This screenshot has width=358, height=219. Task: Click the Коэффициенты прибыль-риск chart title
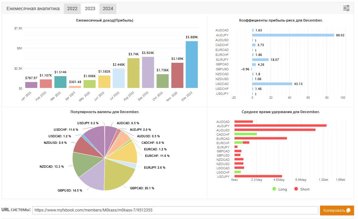[281, 20]
